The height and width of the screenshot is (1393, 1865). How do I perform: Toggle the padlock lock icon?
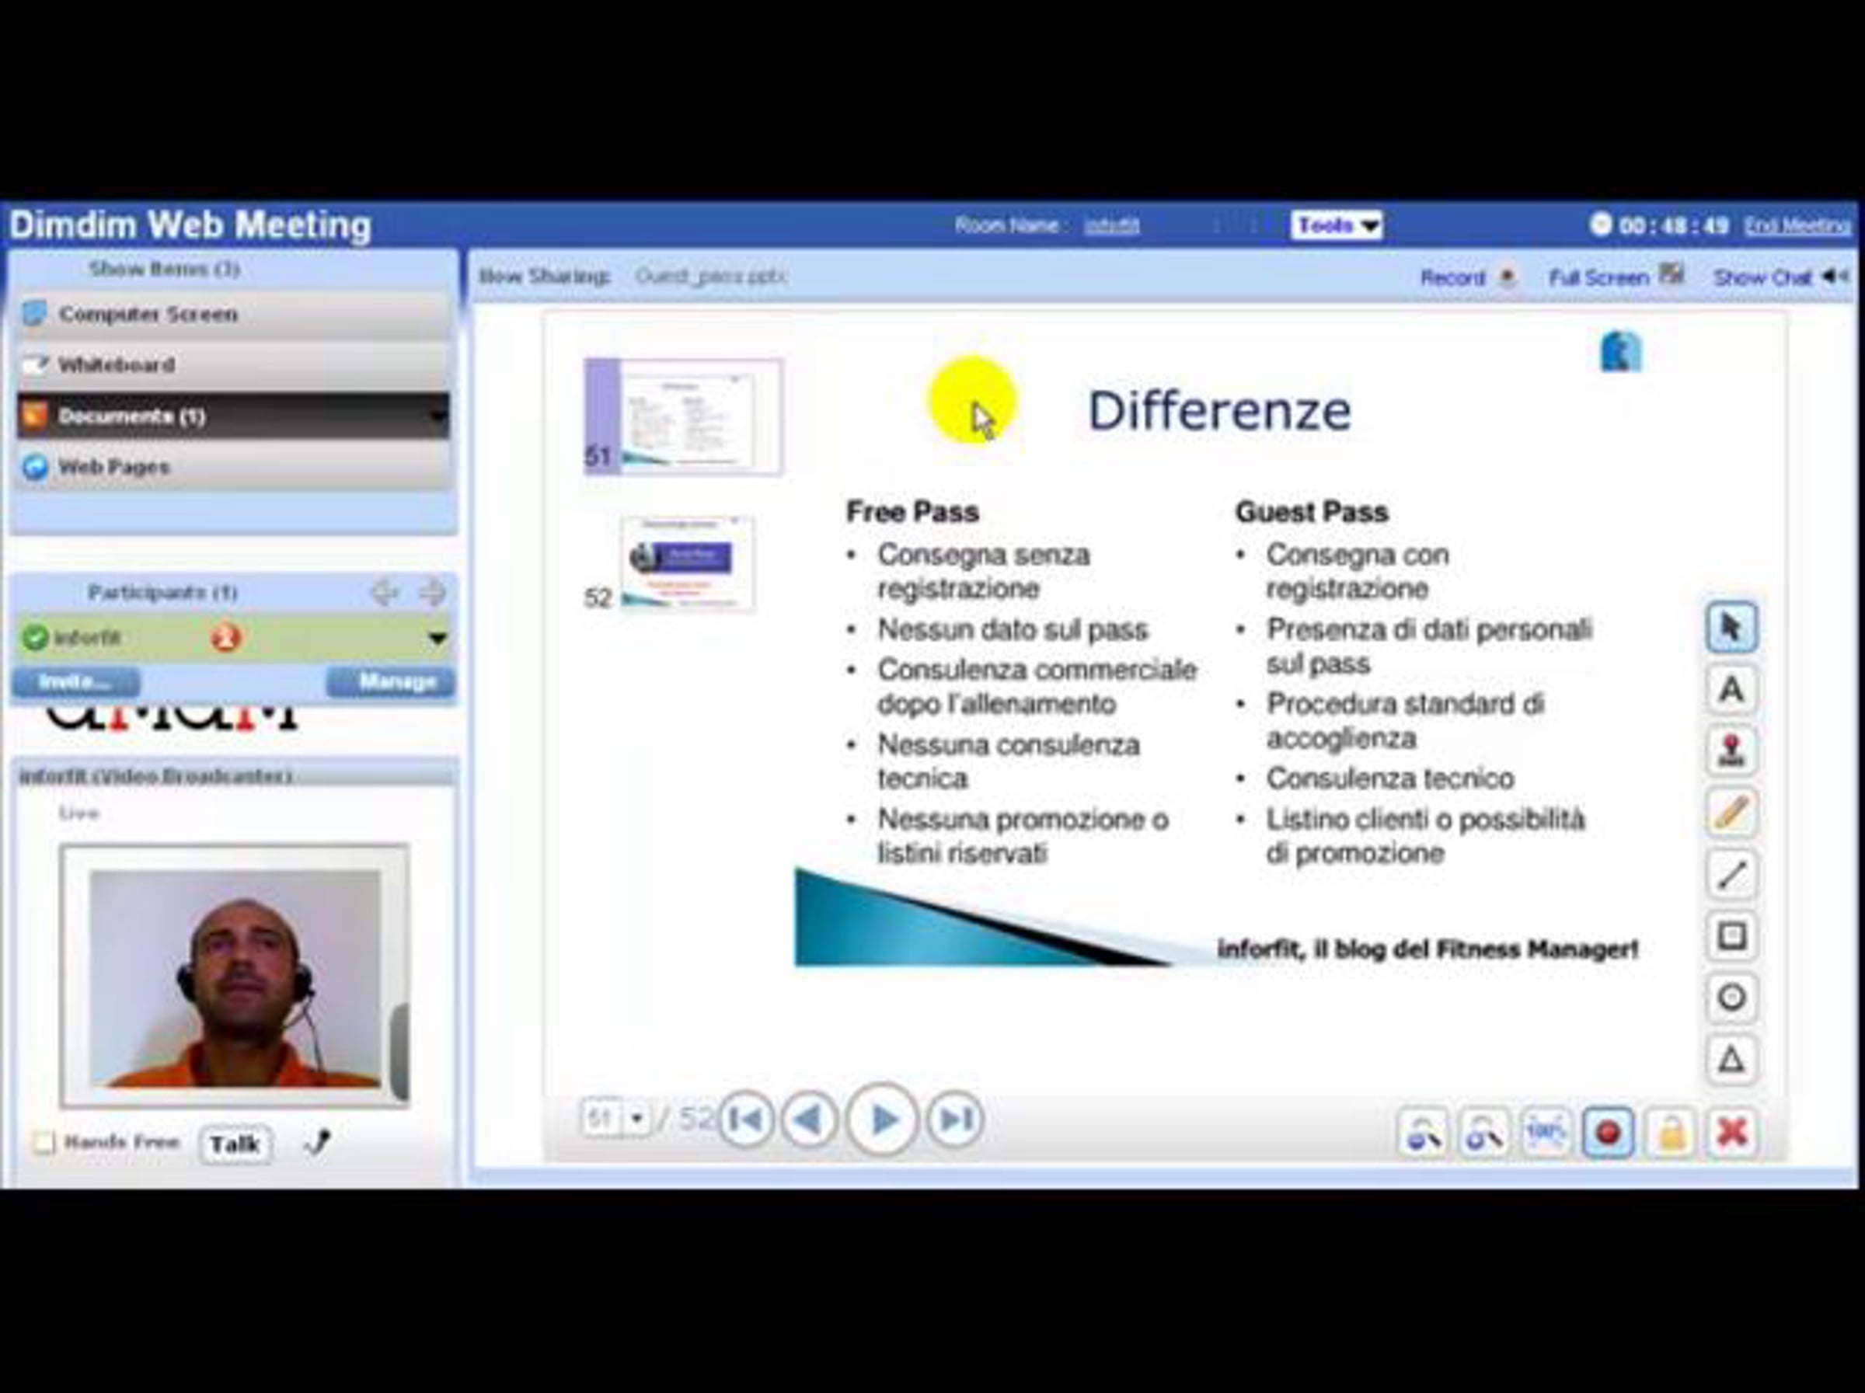click(1670, 1133)
